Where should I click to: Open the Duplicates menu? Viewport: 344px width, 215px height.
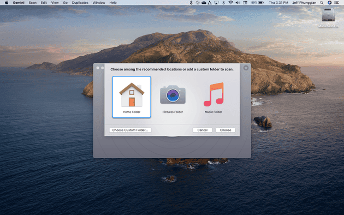[x=80, y=3]
